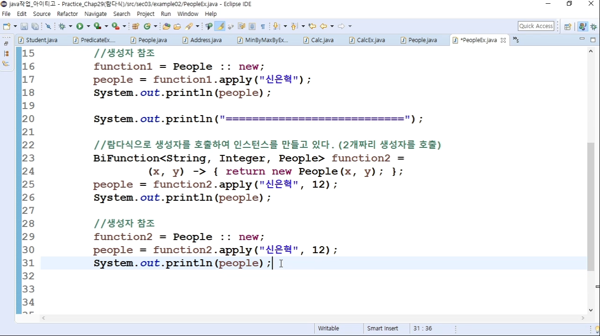Image resolution: width=600 pixels, height=336 pixels.
Task: Click the Quick Access search field
Action: tap(536, 26)
